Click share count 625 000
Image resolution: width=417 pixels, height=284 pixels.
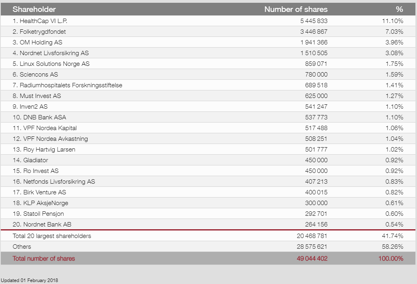click(316, 96)
